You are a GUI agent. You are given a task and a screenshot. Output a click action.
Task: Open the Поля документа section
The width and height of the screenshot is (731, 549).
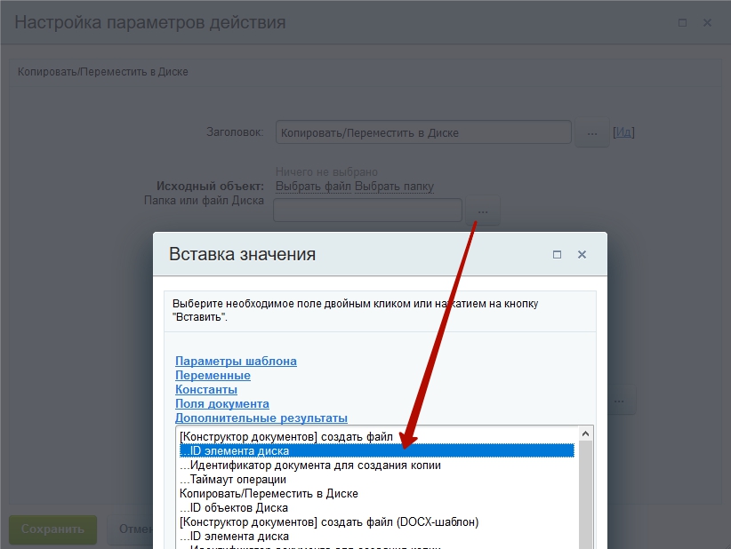click(x=222, y=404)
